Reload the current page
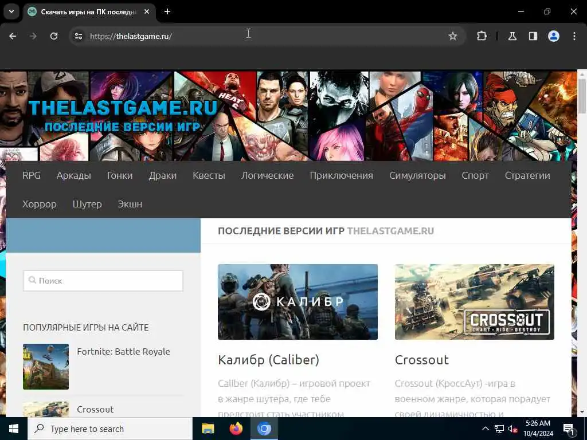The width and height of the screenshot is (587, 440). coord(54,36)
